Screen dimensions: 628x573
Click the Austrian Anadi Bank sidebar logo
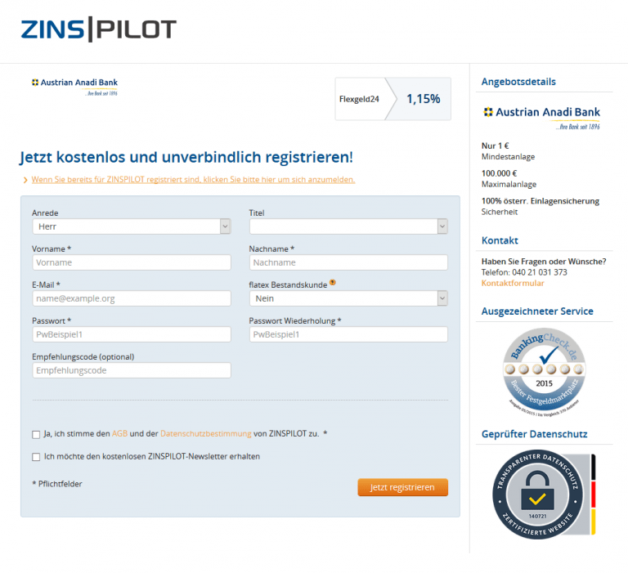point(541,117)
